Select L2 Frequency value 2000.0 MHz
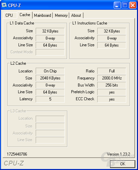Screen dimensions: 138x170 [112, 78]
